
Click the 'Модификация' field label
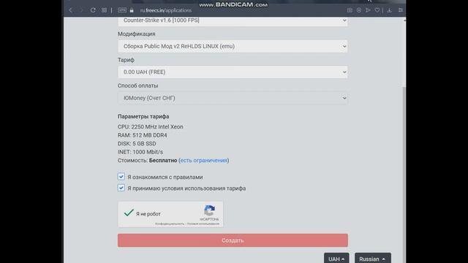coord(137,34)
